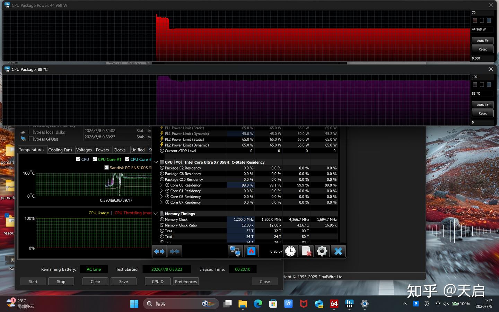Viewport: 499px width, 312px height.
Task: Switch to the Powers tab
Action: pyautogui.click(x=102, y=150)
